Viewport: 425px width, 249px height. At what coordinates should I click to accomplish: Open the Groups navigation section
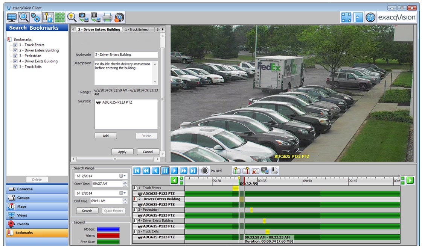tap(37, 198)
